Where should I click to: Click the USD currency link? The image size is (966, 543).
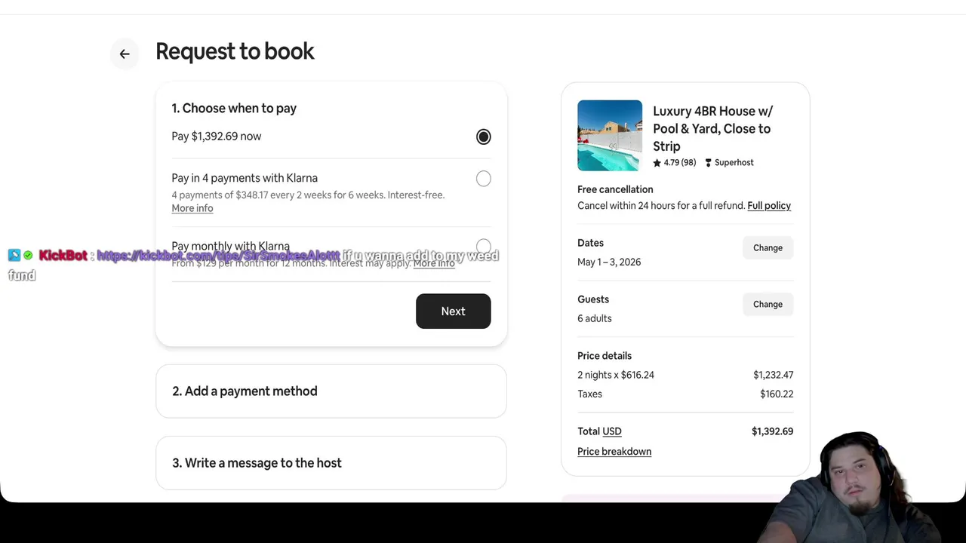612,431
